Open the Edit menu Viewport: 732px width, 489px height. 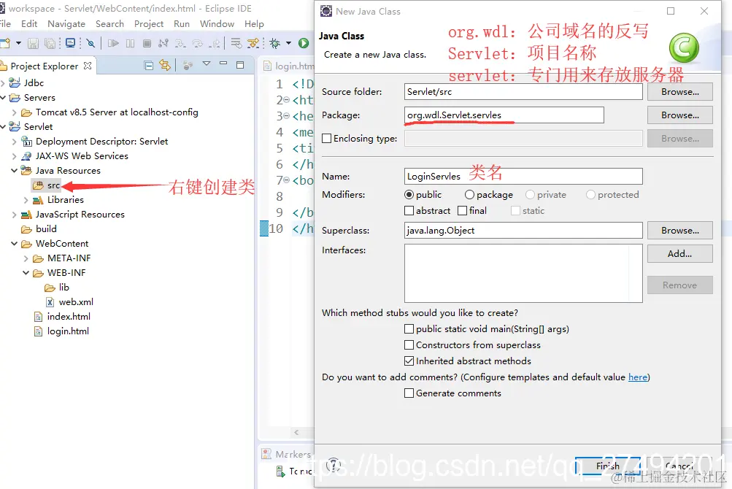click(29, 24)
